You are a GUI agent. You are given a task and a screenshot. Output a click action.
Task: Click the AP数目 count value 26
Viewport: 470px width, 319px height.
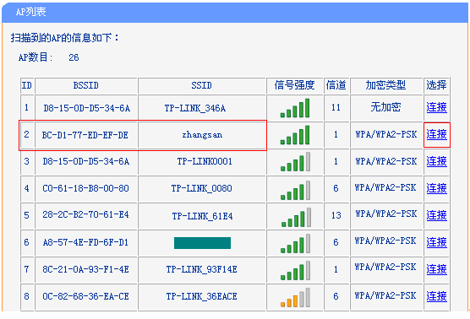tap(74, 57)
